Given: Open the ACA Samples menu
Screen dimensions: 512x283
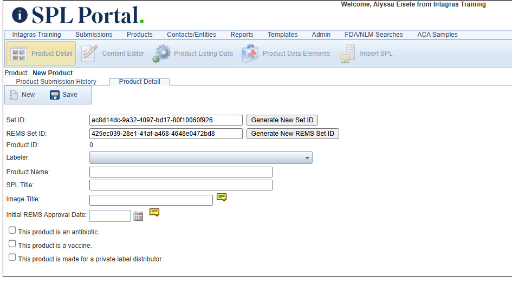Looking at the screenshot, I should (437, 35).
